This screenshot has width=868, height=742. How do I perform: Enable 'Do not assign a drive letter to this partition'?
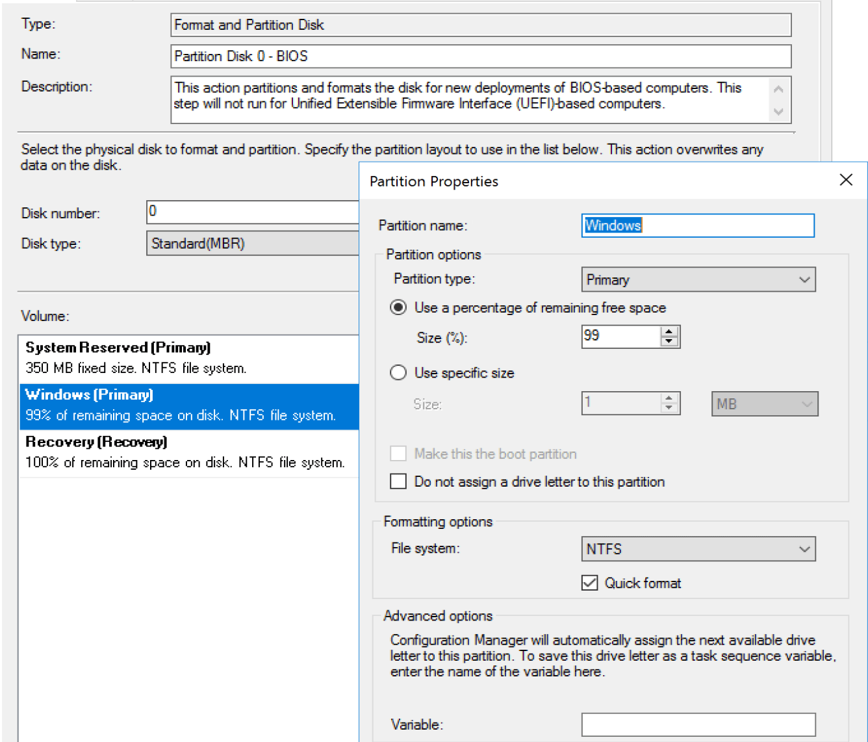[x=398, y=481]
